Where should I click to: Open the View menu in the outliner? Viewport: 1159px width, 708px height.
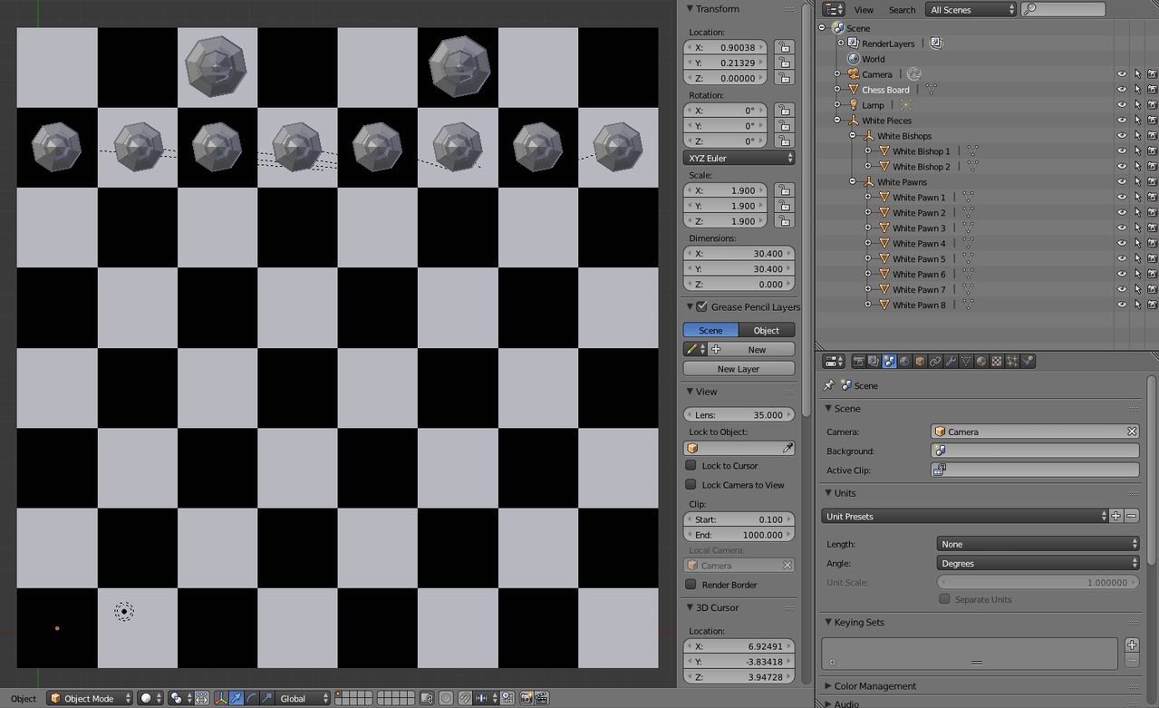(864, 10)
